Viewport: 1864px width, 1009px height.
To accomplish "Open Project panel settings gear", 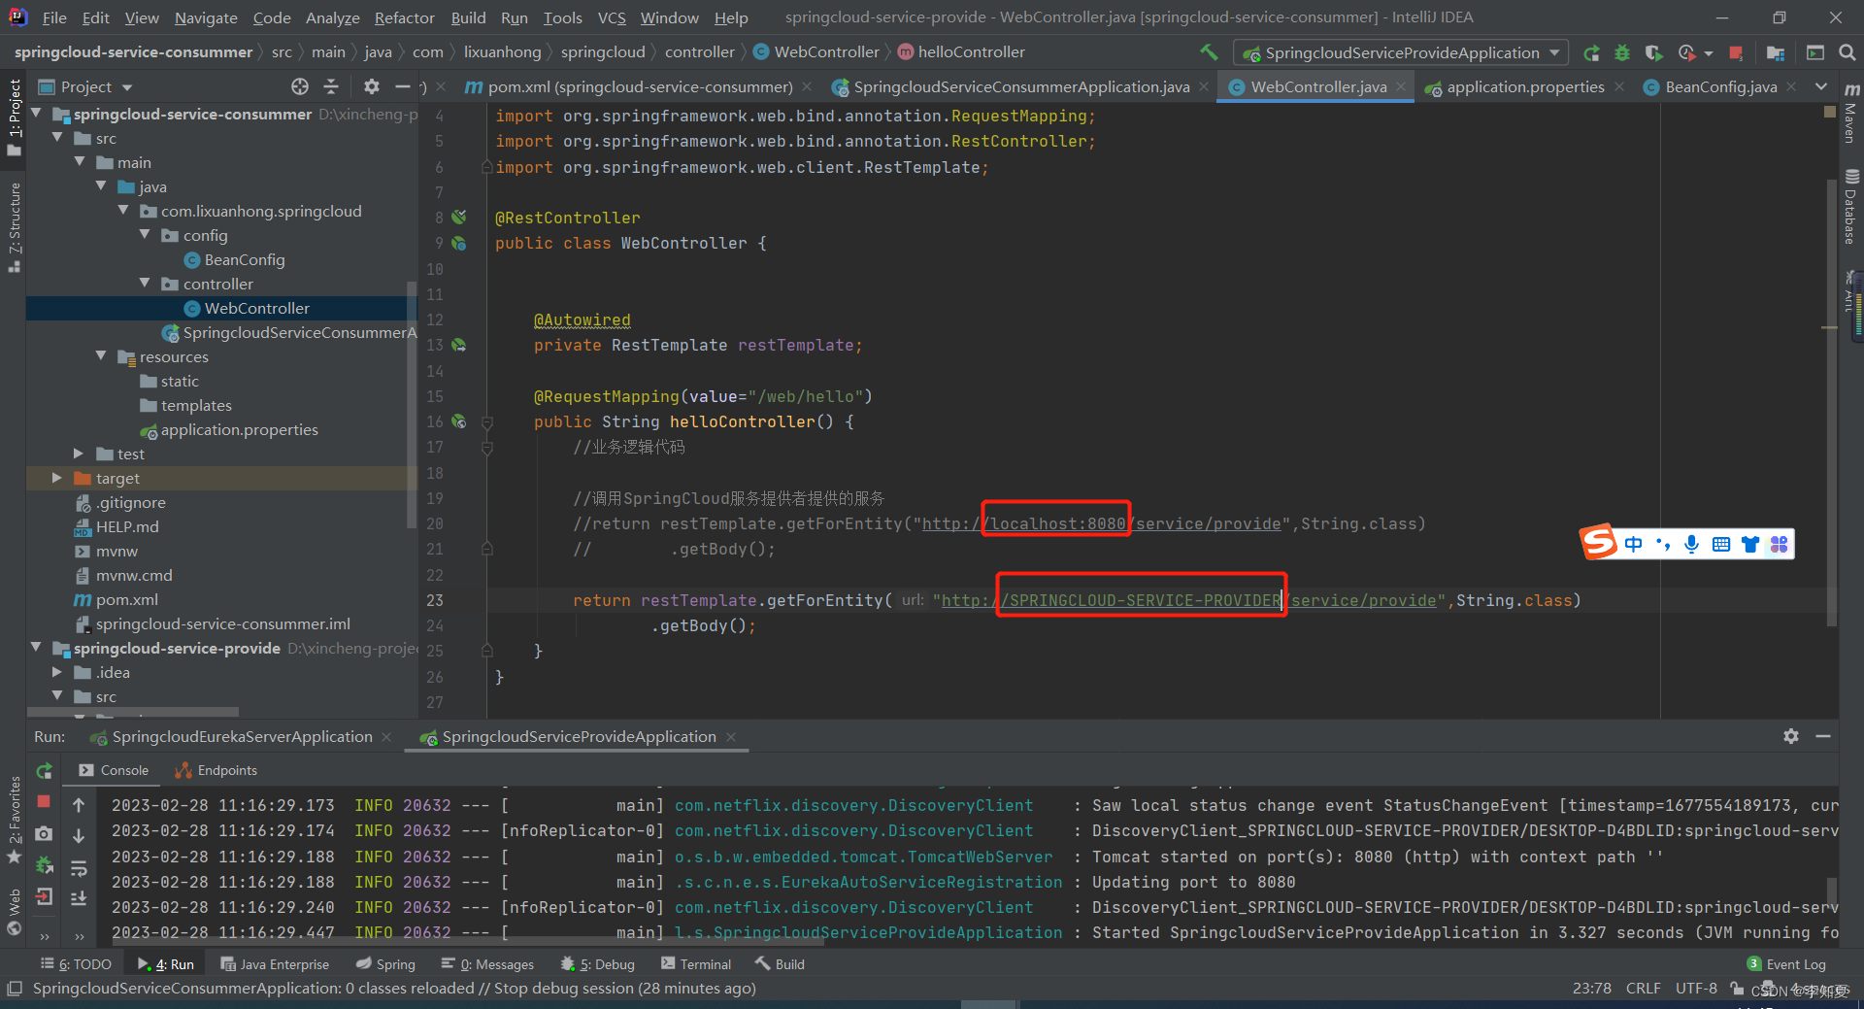I will pos(372,86).
